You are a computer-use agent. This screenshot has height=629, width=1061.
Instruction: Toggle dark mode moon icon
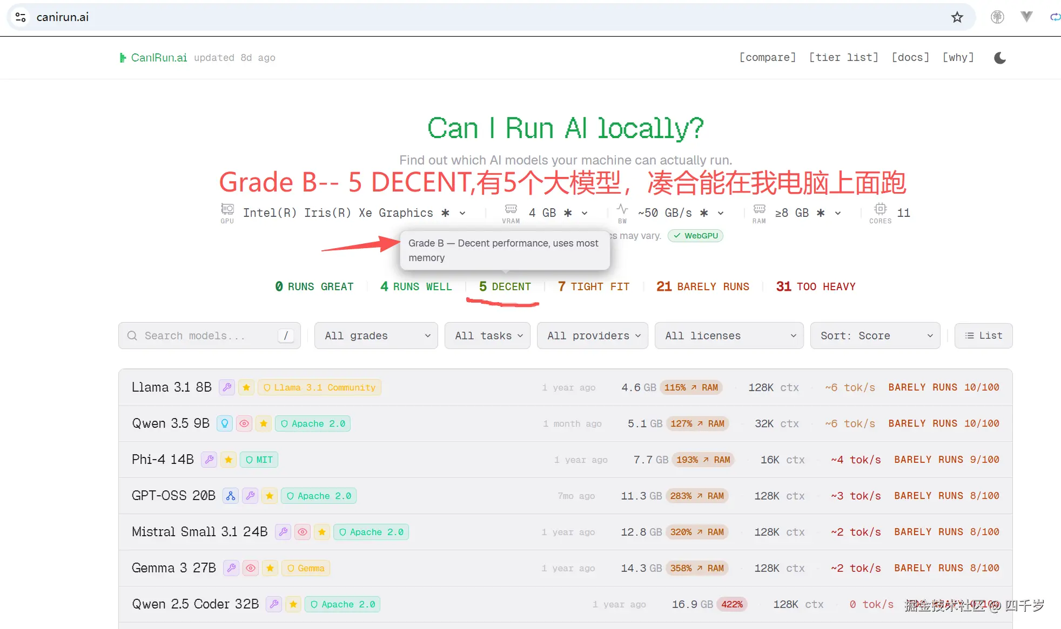pyautogui.click(x=1000, y=58)
